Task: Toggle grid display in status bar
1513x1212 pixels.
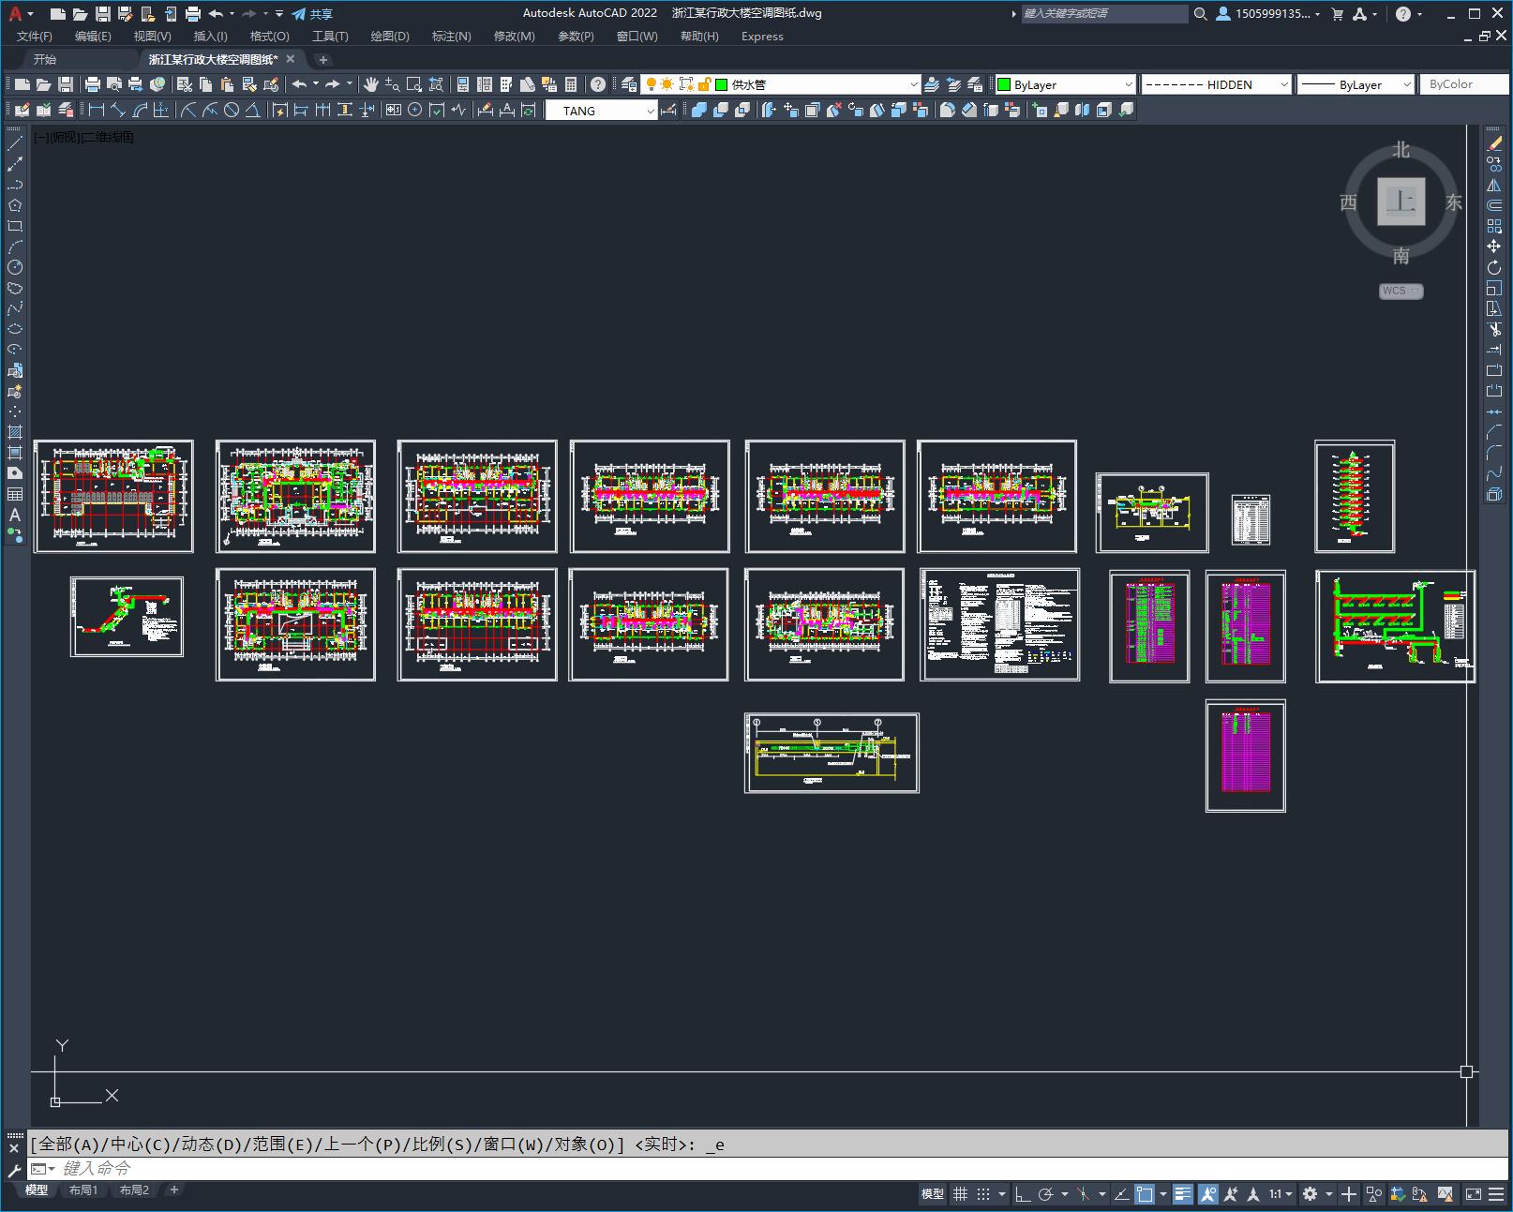Action: pos(960,1194)
